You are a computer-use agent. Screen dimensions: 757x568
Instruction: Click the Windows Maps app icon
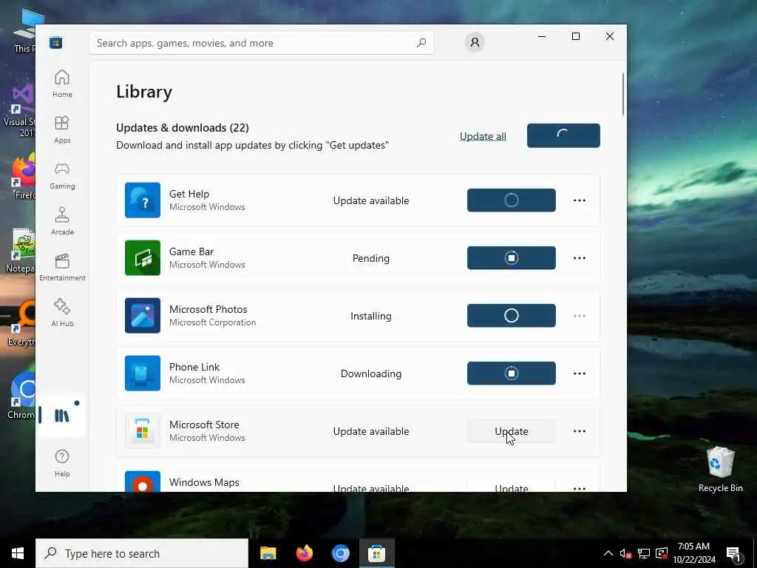(143, 481)
